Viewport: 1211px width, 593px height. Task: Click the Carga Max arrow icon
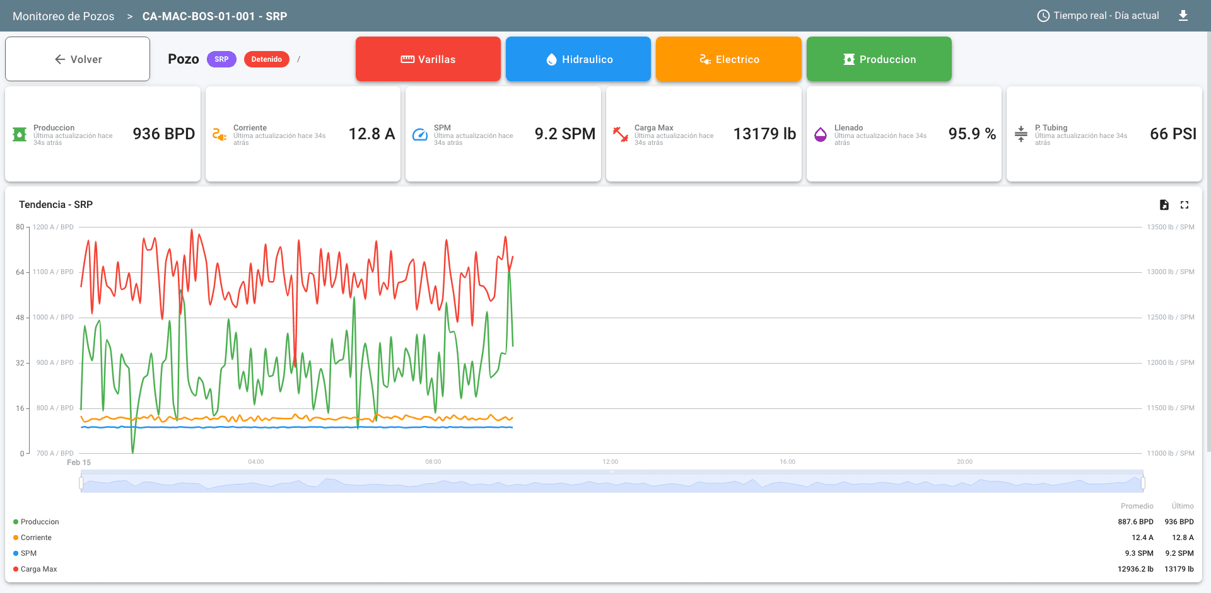tap(620, 134)
